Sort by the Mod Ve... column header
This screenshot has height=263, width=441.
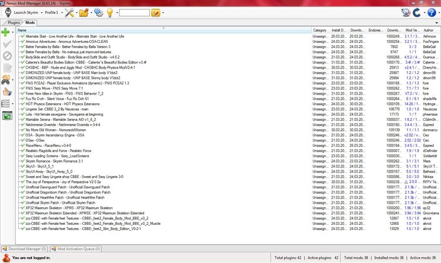pos(412,30)
